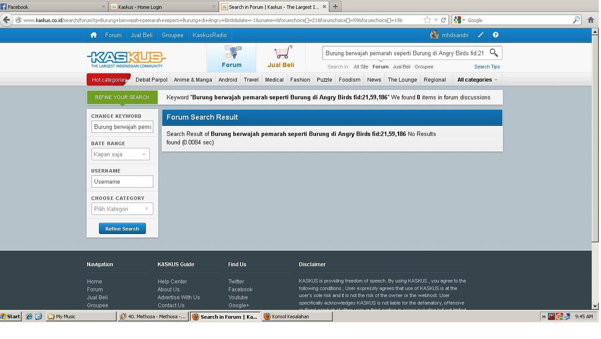Go to Kaskus home icon in blue bar
Screen dimensions: 601x339
coord(93,35)
